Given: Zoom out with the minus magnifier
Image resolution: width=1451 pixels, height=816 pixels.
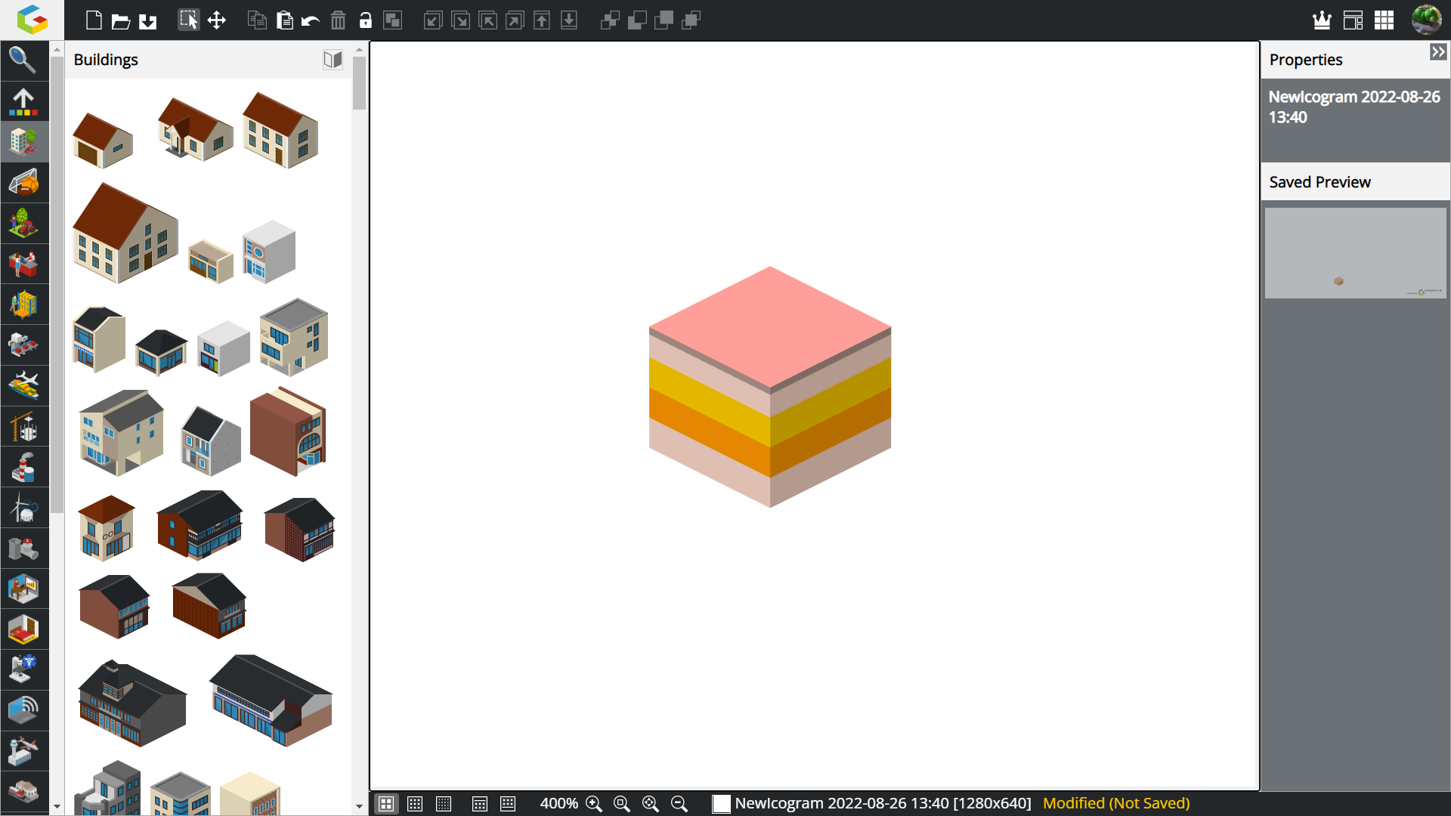Looking at the screenshot, I should [679, 804].
